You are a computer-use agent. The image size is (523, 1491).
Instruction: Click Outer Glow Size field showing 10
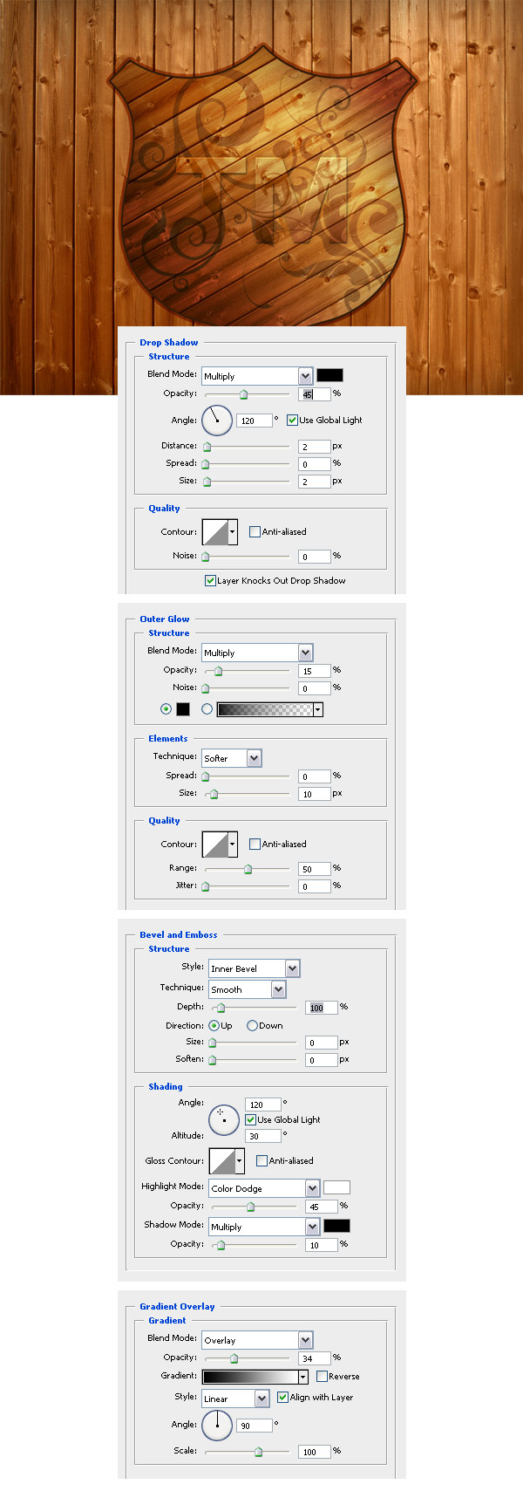tap(315, 794)
